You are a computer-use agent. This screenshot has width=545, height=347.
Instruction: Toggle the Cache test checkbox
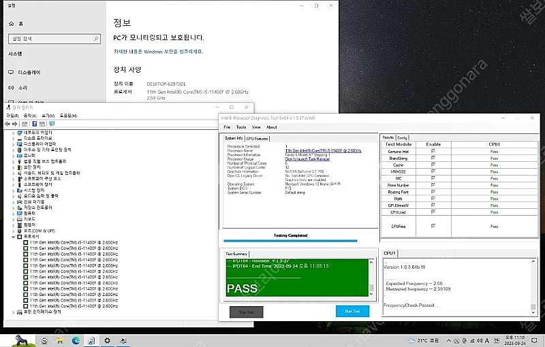433,165
